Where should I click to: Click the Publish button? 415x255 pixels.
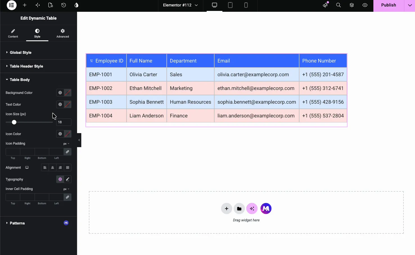(389, 5)
